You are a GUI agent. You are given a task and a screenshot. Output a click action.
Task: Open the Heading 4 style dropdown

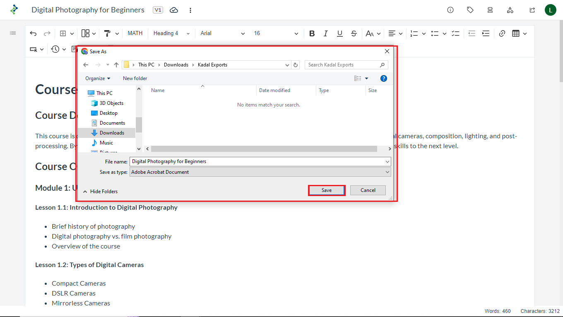coord(171,33)
